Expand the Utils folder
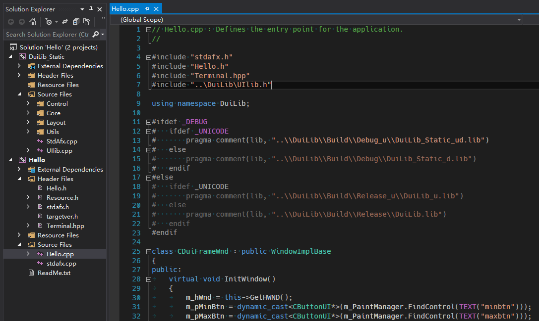This screenshot has height=321, width=539. click(28, 132)
